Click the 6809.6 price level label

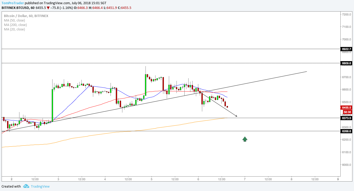pyautogui.click(x=346, y=63)
